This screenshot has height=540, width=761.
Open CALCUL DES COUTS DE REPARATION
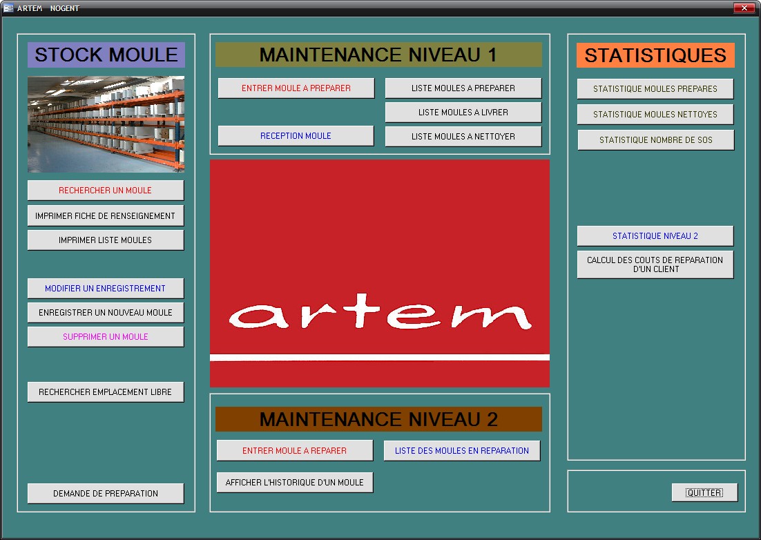tap(655, 264)
